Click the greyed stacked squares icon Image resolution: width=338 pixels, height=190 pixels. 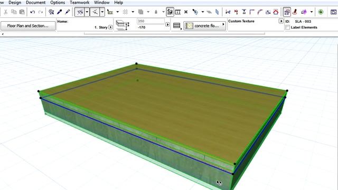click(x=141, y=12)
